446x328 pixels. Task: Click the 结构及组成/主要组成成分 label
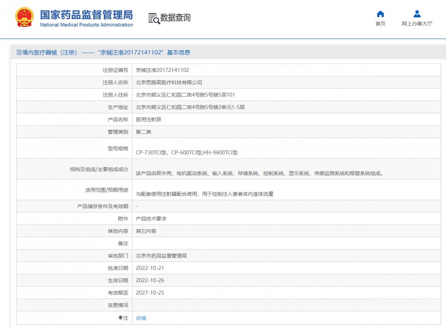[99, 169]
